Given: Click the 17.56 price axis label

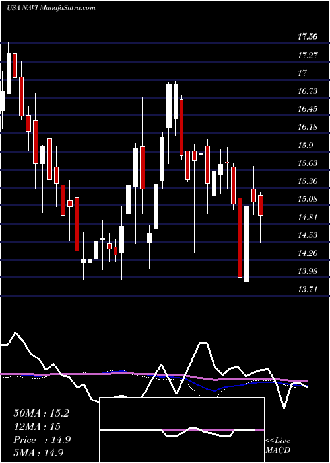Looking at the screenshot, I should 308,37.
